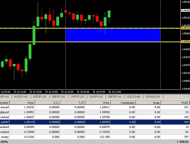Select the highlighted usdchf trade row
190x144 pixels.
point(95,122)
